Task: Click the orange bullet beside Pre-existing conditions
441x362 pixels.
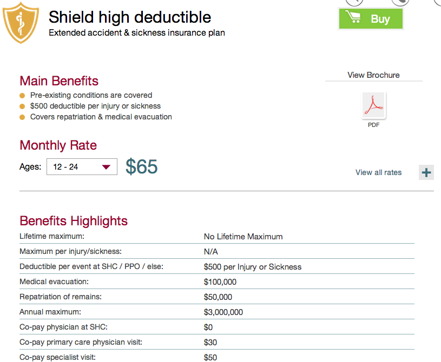Action: (22, 96)
